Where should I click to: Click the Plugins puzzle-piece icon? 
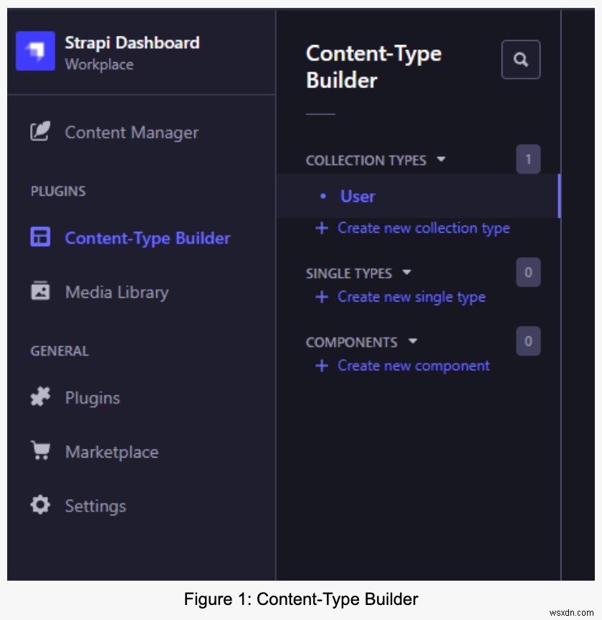click(40, 397)
